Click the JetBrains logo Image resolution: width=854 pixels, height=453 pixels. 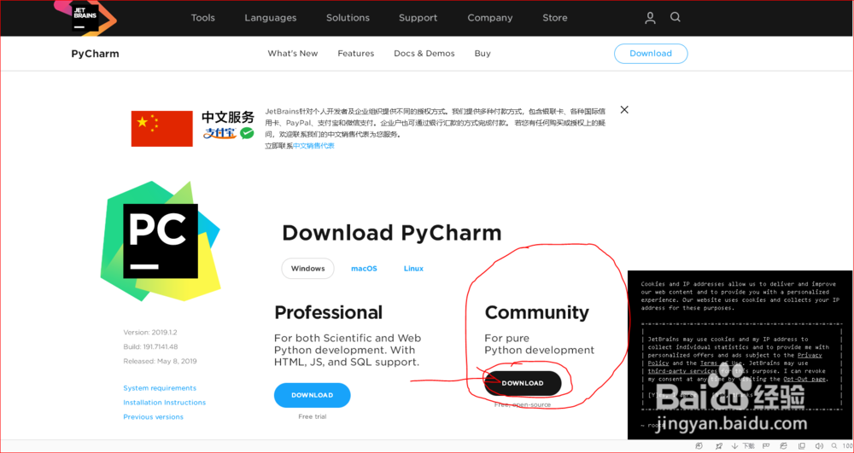85,17
